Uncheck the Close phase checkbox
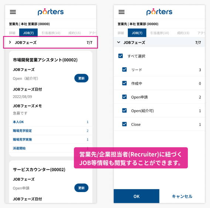210x208 pixels. [x=125, y=124]
